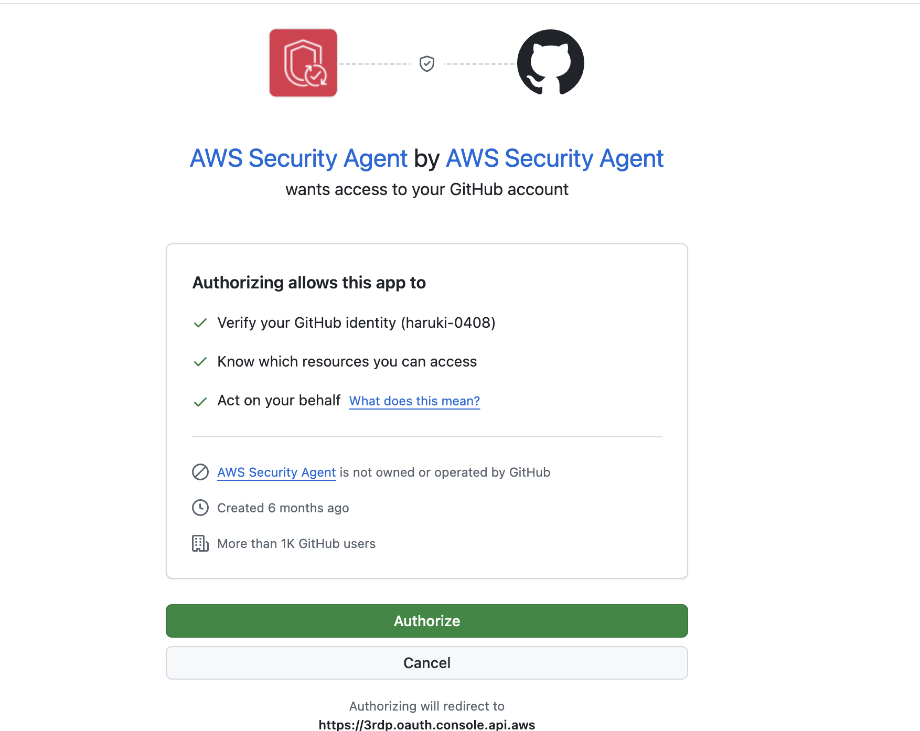Click the GitHub octocat logo

point(550,62)
